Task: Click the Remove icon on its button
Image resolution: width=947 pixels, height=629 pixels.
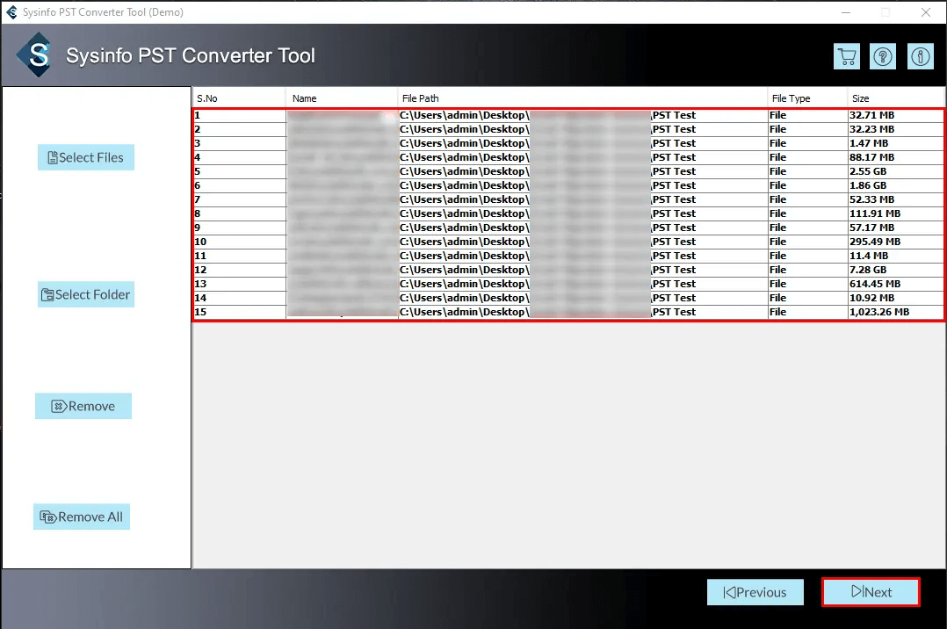Action: (58, 406)
